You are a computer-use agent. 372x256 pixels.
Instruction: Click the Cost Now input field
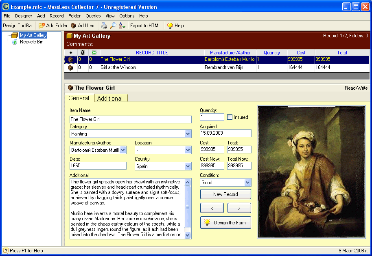212,166
